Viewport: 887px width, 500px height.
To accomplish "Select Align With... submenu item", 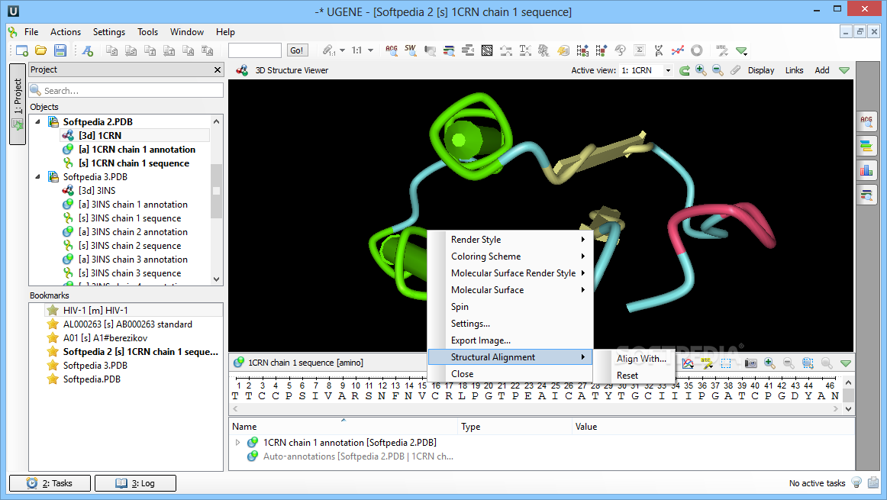I will [641, 359].
